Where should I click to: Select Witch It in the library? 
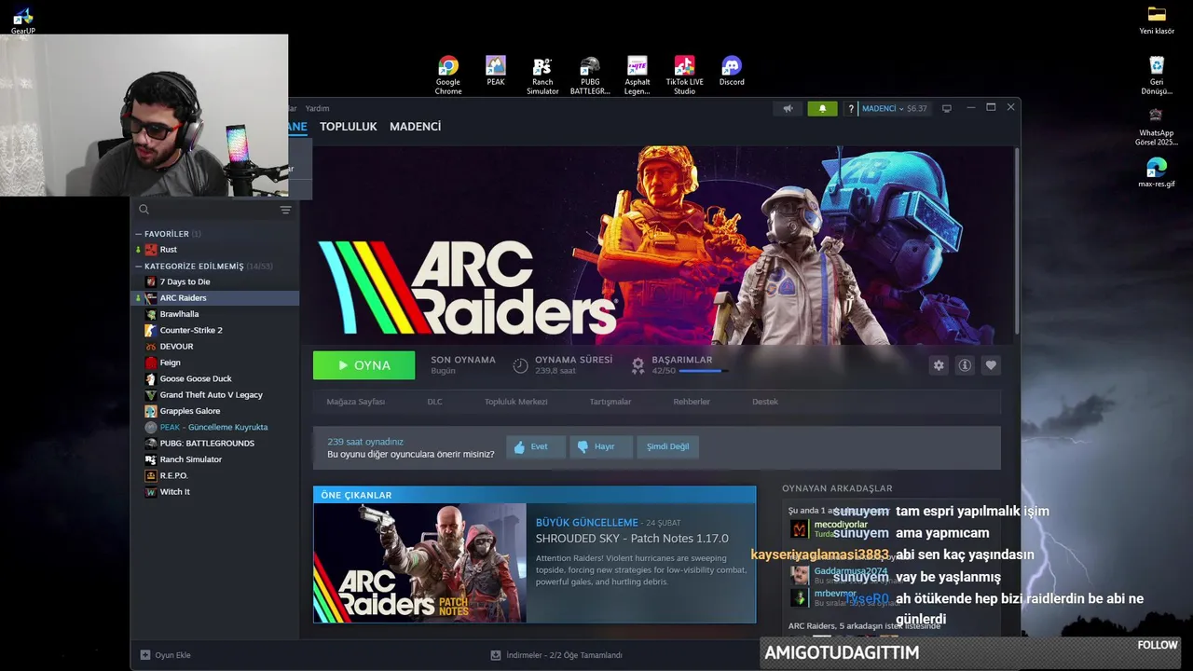(x=215, y=492)
